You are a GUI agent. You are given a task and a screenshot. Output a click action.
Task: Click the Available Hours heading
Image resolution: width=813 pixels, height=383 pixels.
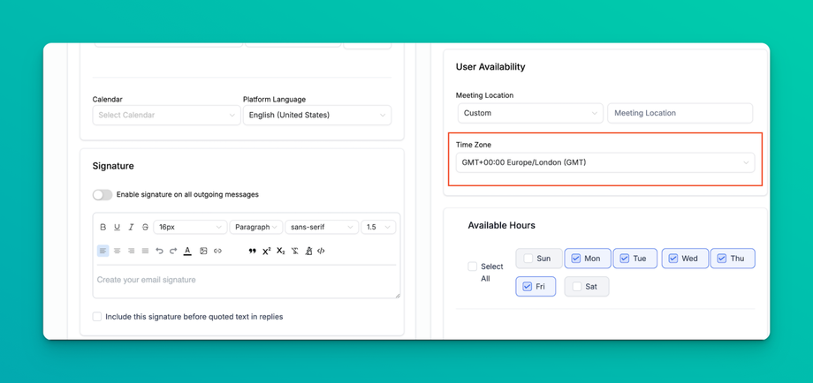point(501,226)
